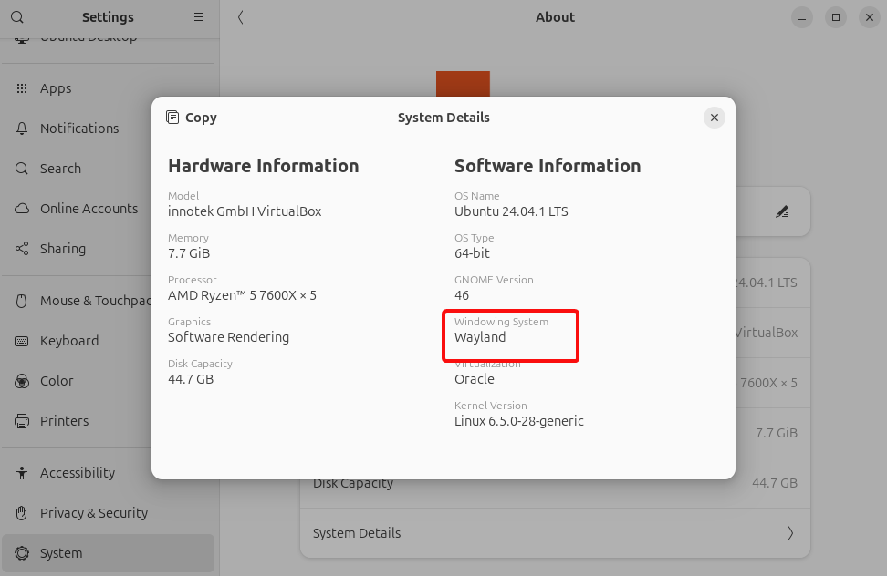Open Online Accounts in the sidebar

[108, 209]
